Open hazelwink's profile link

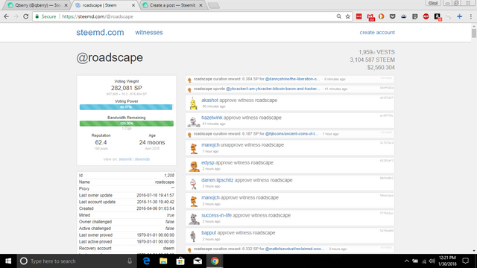pyautogui.click(x=212, y=118)
